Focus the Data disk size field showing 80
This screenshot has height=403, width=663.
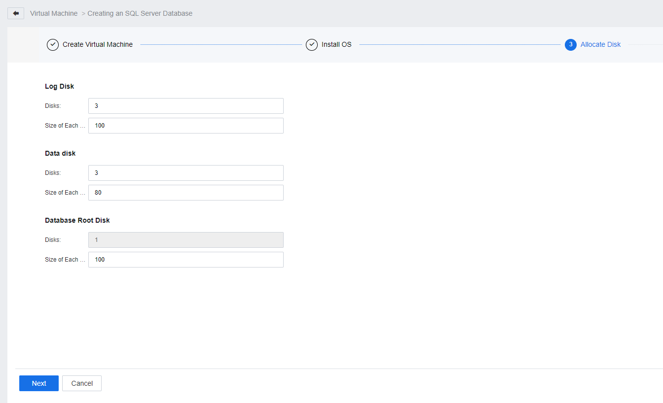click(x=186, y=193)
